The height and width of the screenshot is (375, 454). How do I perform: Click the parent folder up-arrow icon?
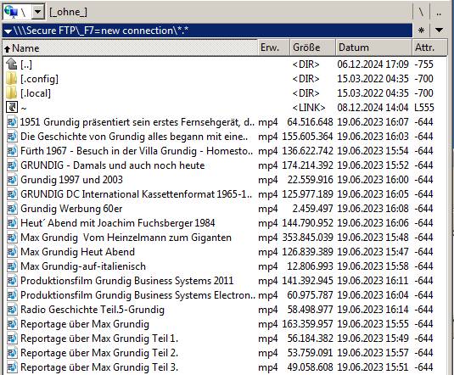coord(12,64)
